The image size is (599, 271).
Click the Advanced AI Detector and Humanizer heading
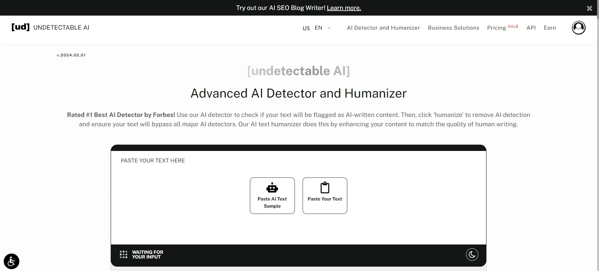299,93
